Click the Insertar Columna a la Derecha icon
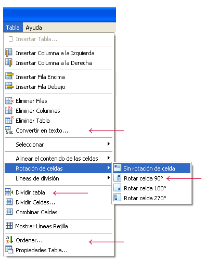 (x=9, y=62)
